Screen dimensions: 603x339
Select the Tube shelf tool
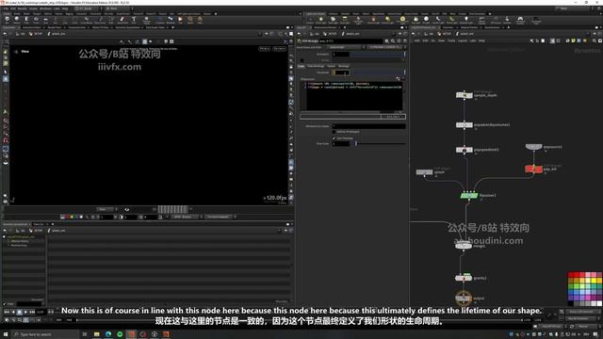click(x=26, y=20)
